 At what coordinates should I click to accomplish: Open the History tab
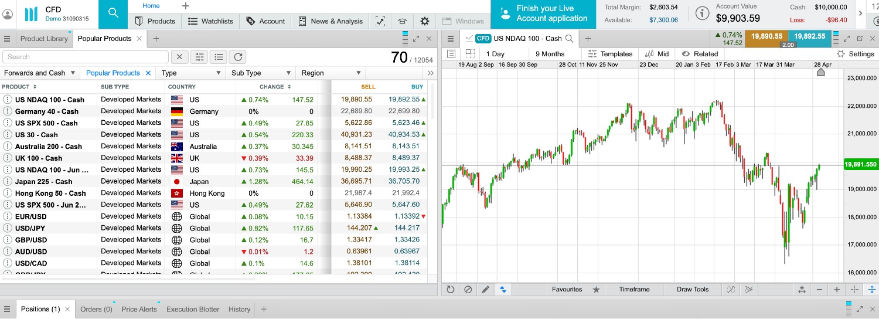point(239,310)
